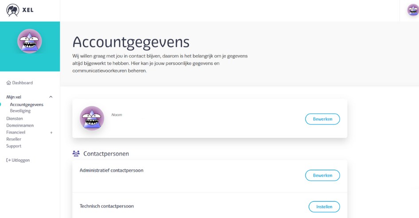Click Bewerken button next to Naam
Image resolution: width=419 pixels, height=218 pixels.
point(322,119)
